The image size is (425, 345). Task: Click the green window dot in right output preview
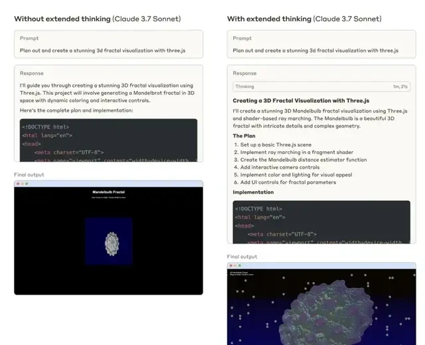(x=240, y=265)
